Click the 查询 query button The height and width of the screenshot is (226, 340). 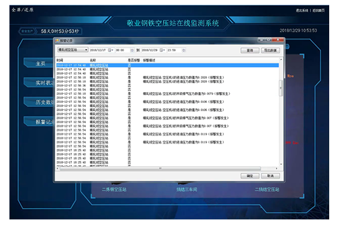pos(250,50)
